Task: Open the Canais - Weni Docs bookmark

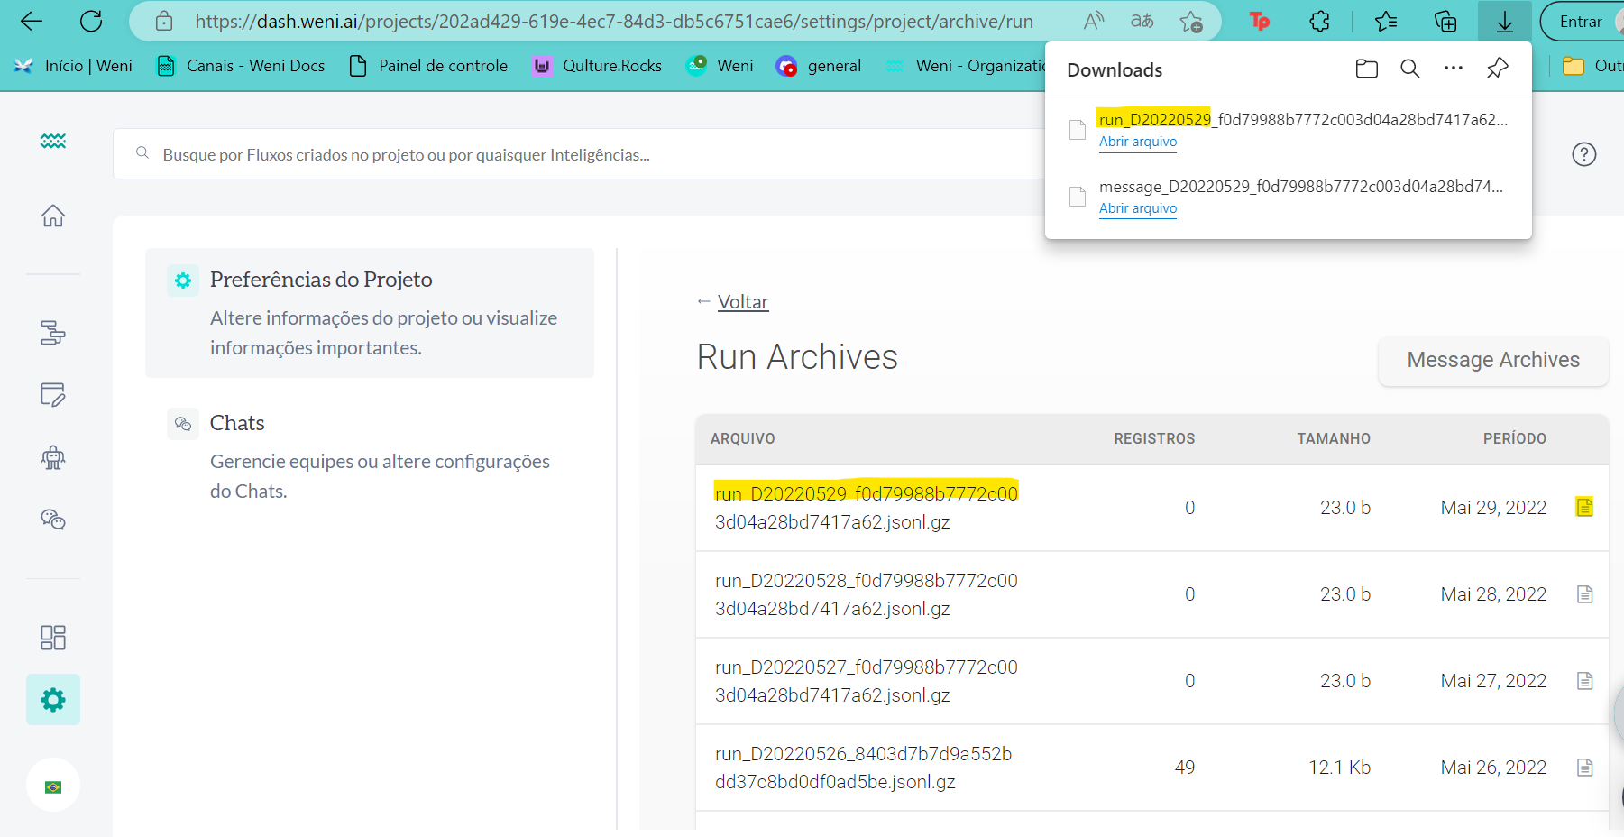Action: point(241,66)
